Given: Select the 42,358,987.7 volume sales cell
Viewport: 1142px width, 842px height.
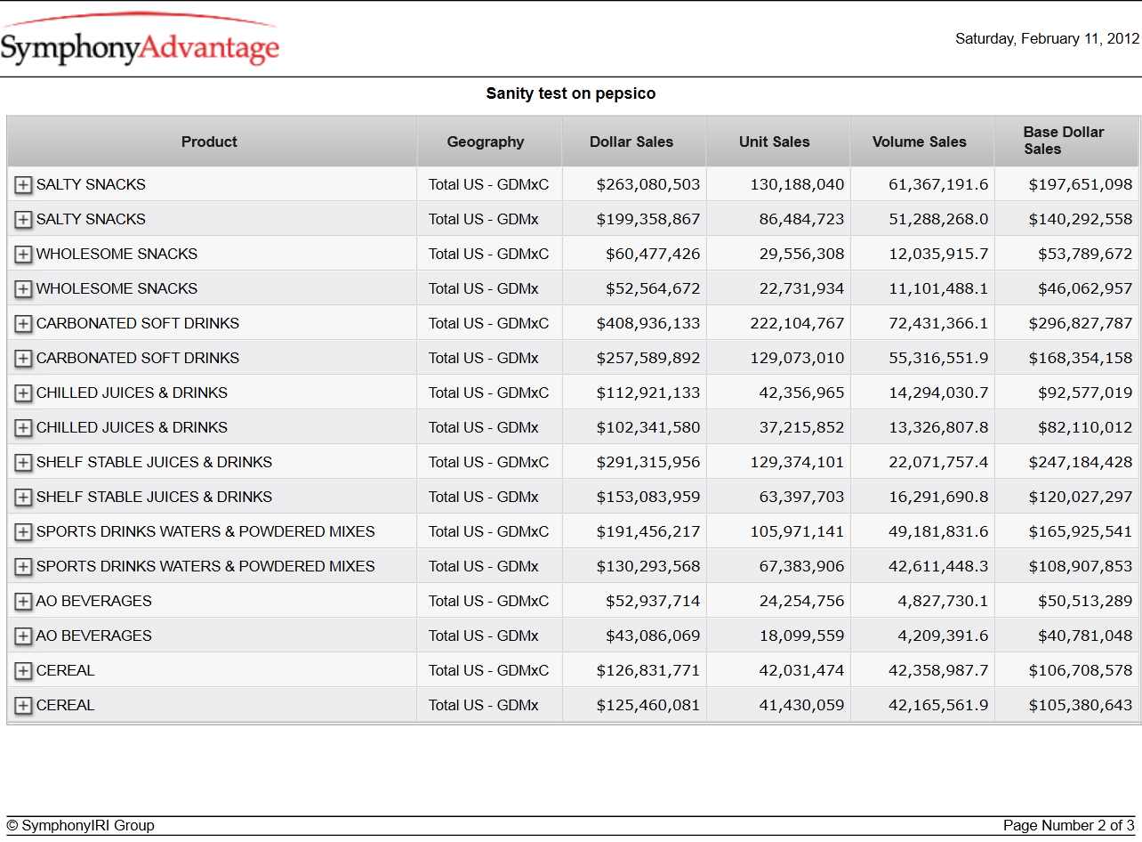Looking at the screenshot, I should [922, 670].
